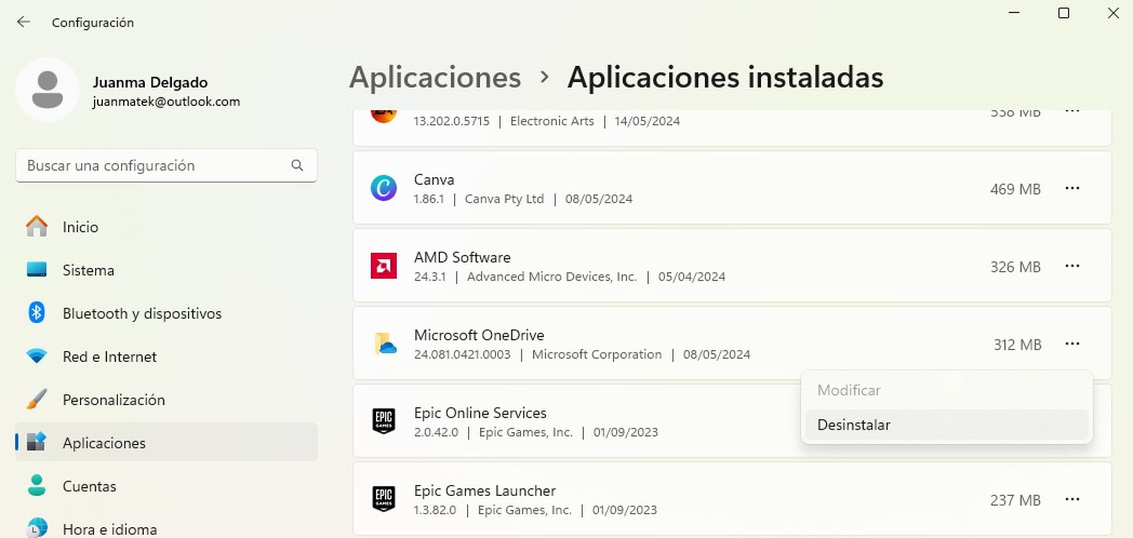Screen dimensions: 1133x538
Task: Click the Juanma Delgado profile avatar
Action: [x=48, y=90]
